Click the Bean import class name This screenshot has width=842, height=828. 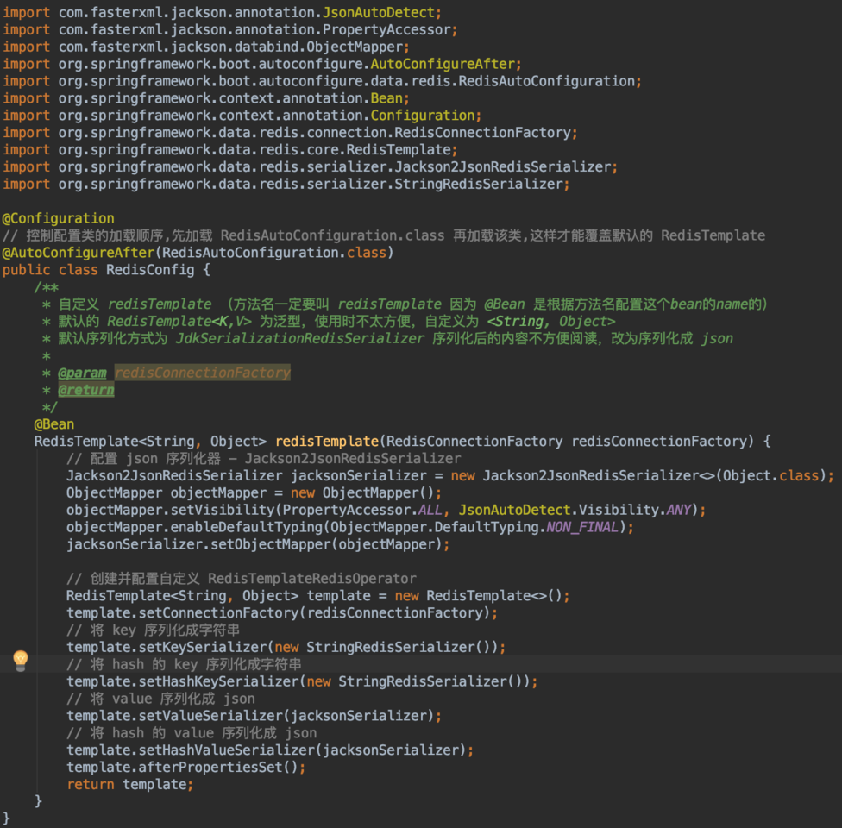tap(386, 98)
